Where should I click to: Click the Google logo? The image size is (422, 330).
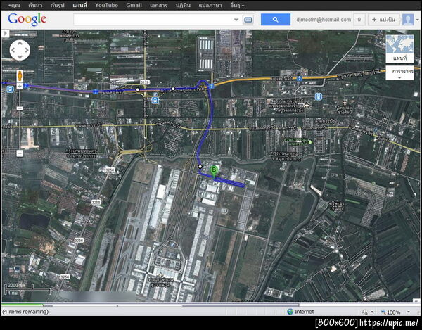coord(27,20)
